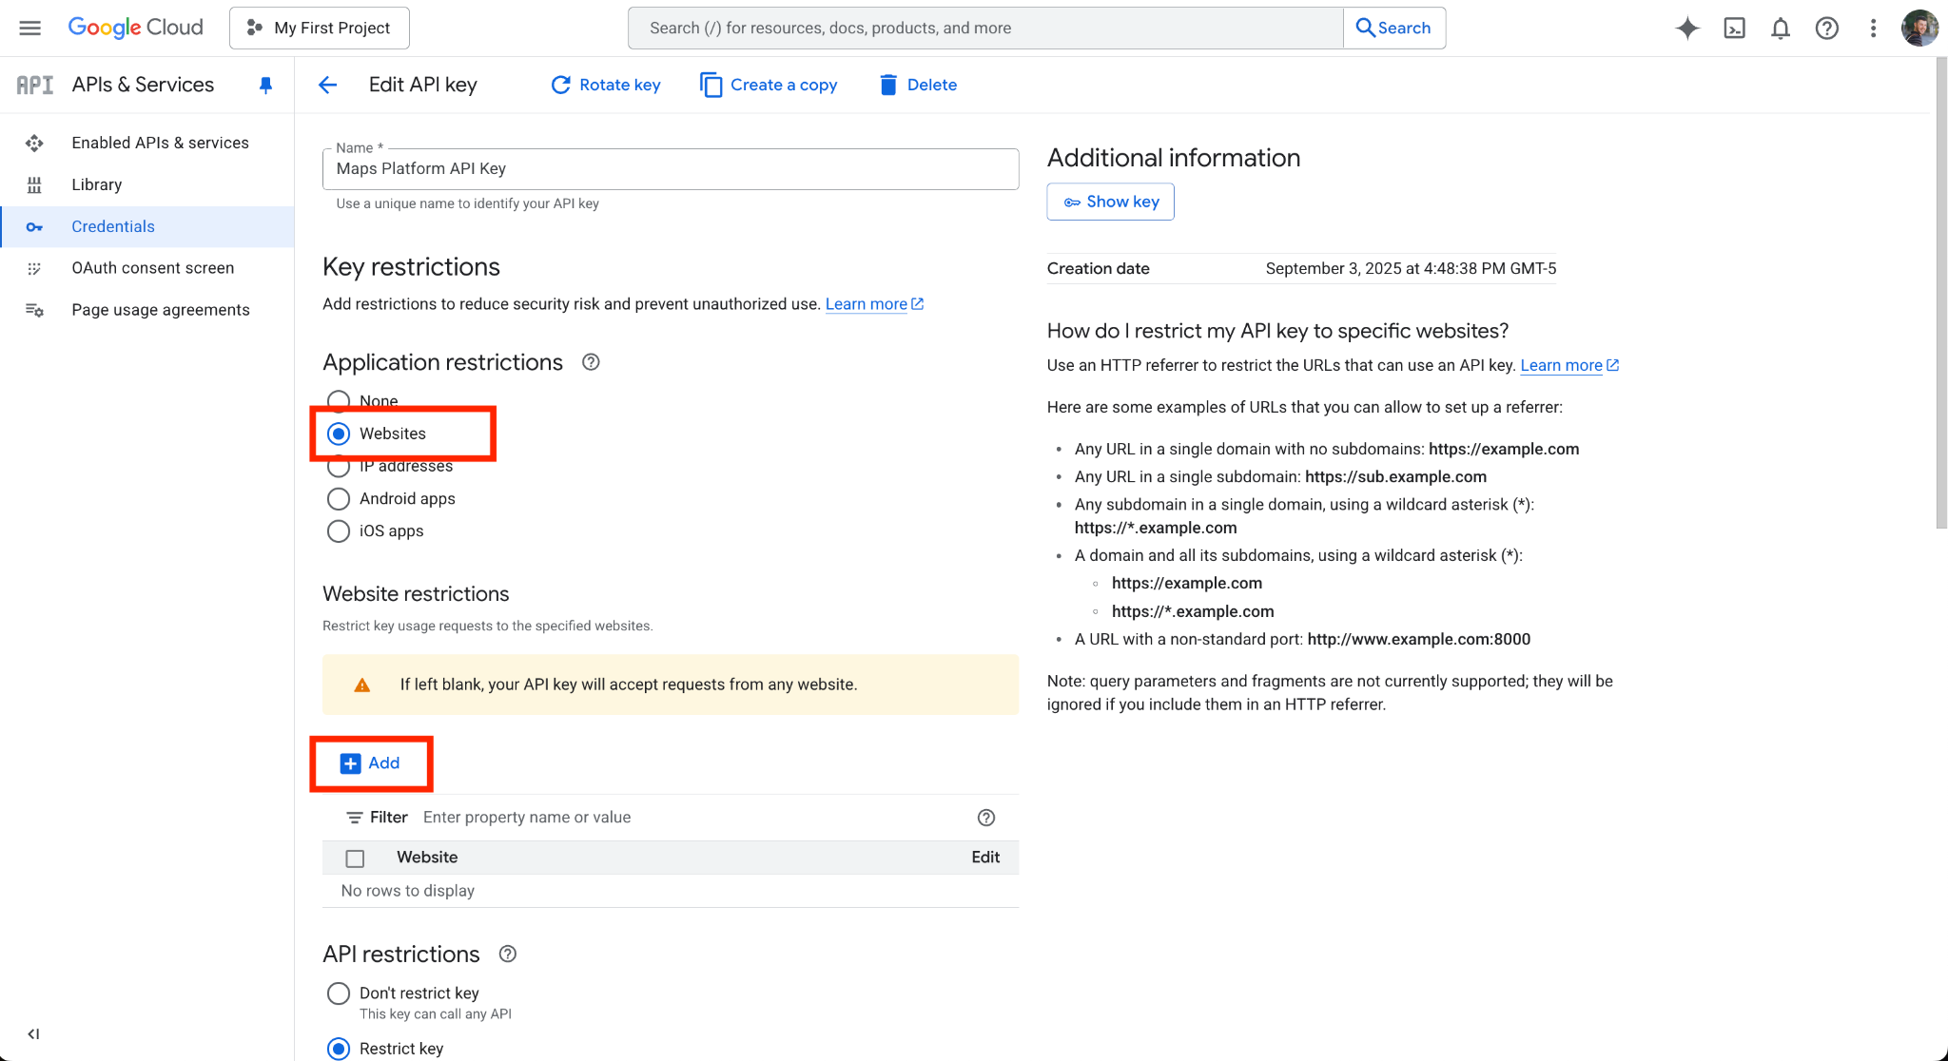The image size is (1948, 1061).
Task: Click the blue Search button
Action: click(x=1393, y=28)
